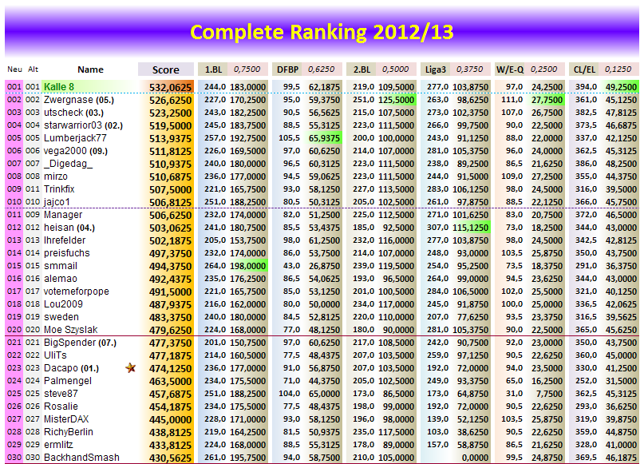The height and width of the screenshot is (464, 644).
Task: Click the Liga3 column header
Action: point(436,69)
